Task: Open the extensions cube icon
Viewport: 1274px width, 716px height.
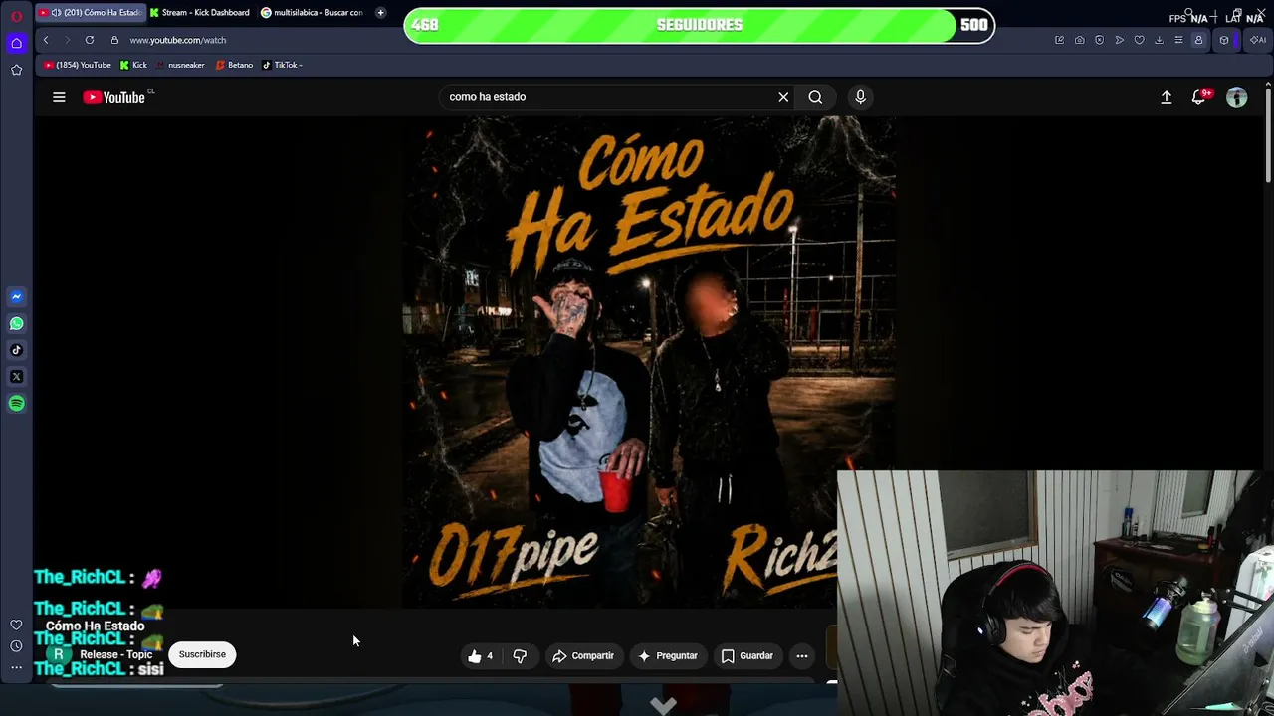Action: [1224, 40]
